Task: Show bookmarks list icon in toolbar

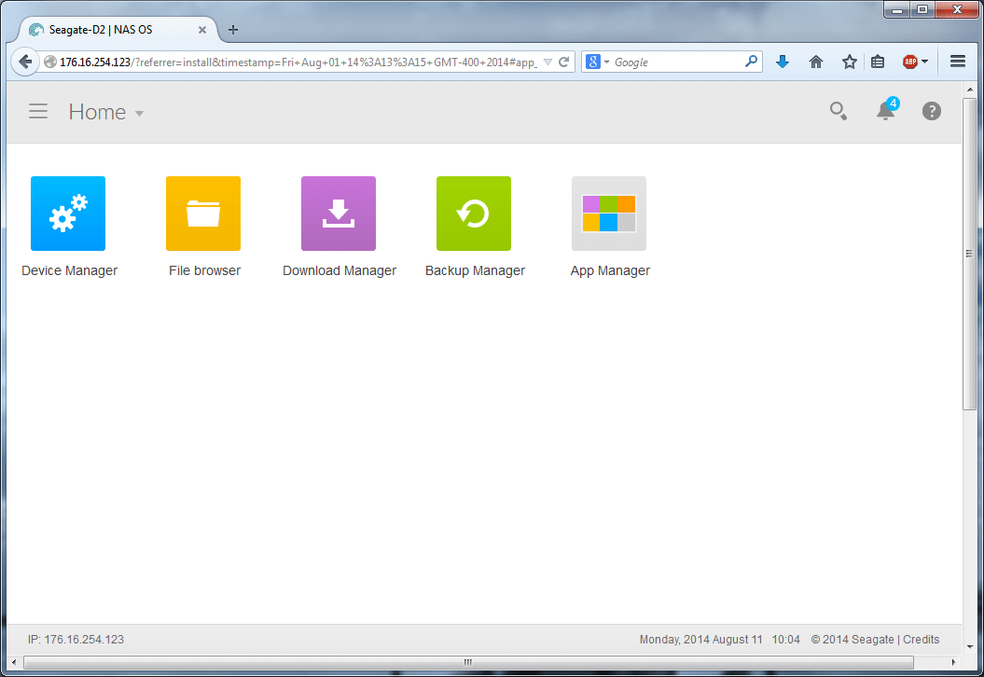Action: click(878, 62)
